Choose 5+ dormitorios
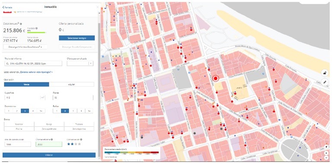The height and width of the screenshot is (164, 332). 41,111
